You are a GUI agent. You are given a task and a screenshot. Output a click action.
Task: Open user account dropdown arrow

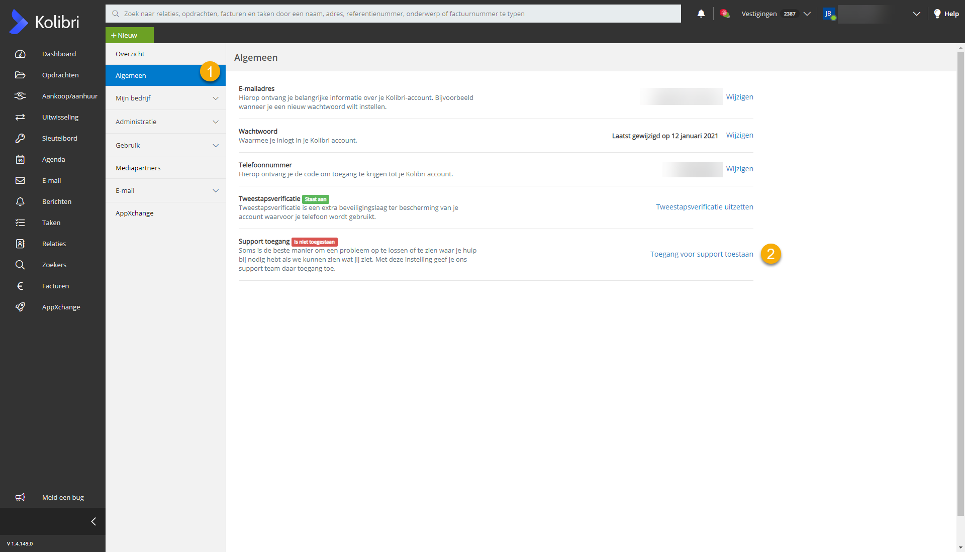click(916, 14)
